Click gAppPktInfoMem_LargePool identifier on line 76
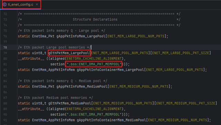This screenshot has height=125, width=221. 81,36
